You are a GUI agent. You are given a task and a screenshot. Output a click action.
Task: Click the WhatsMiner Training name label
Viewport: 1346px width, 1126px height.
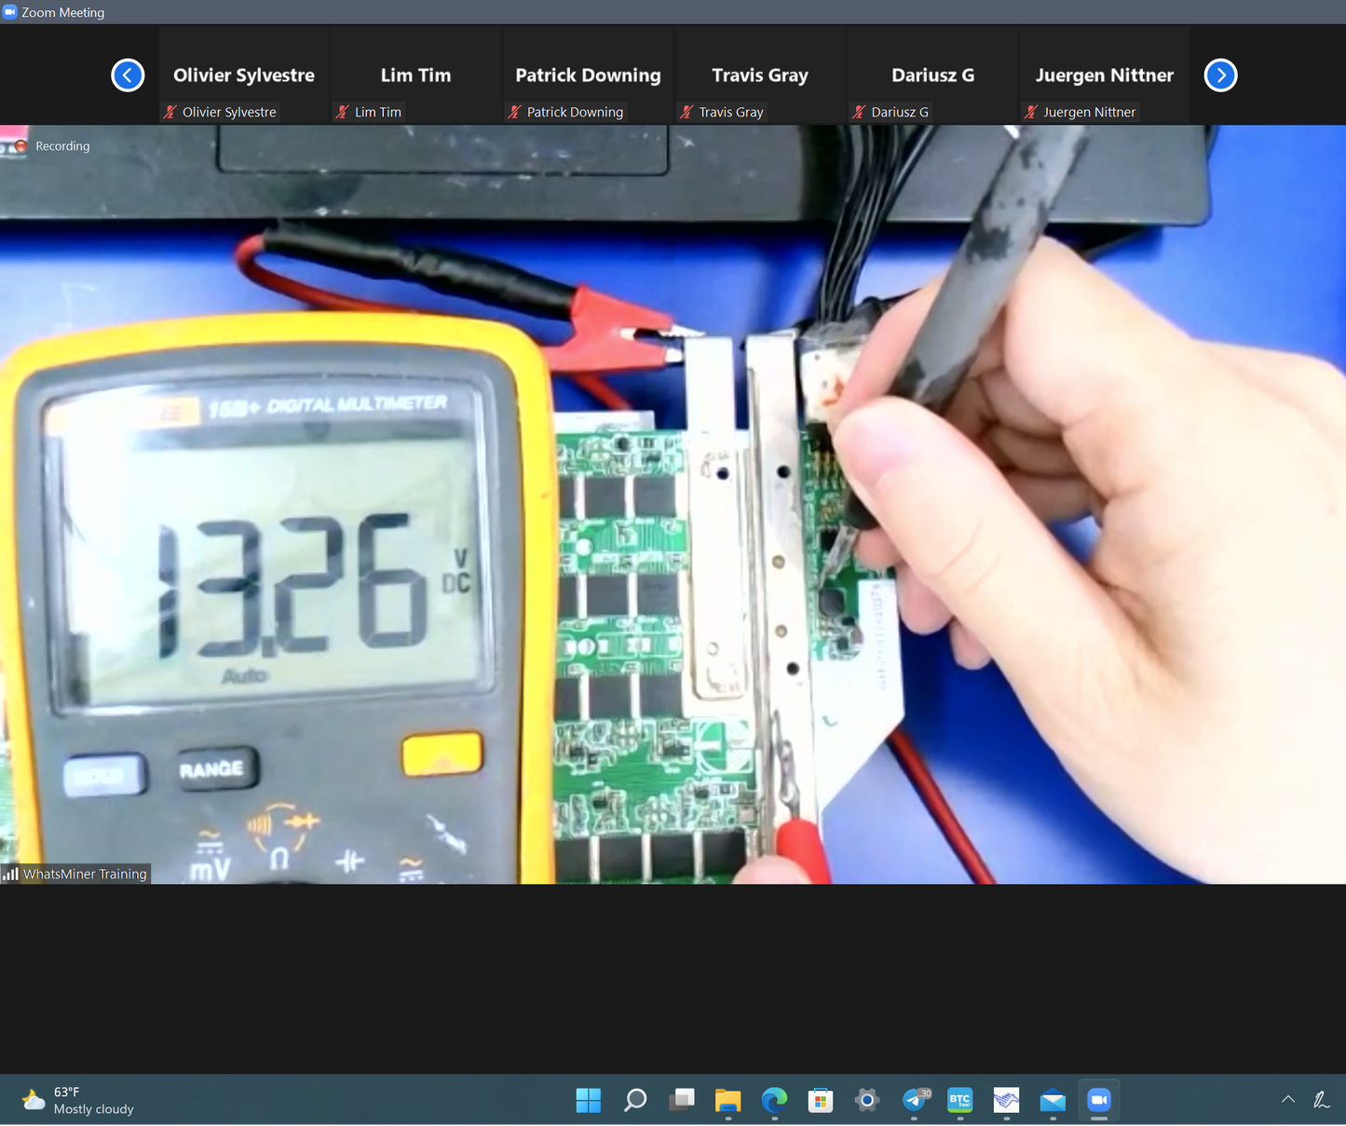[x=84, y=874]
